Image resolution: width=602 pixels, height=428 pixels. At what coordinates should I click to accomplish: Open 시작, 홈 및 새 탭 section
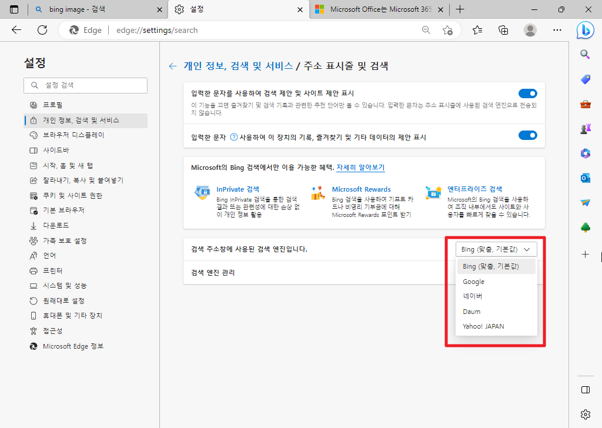pos(86,165)
